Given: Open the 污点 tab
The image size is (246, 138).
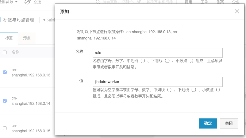Looking at the screenshot, I should point(27,38).
